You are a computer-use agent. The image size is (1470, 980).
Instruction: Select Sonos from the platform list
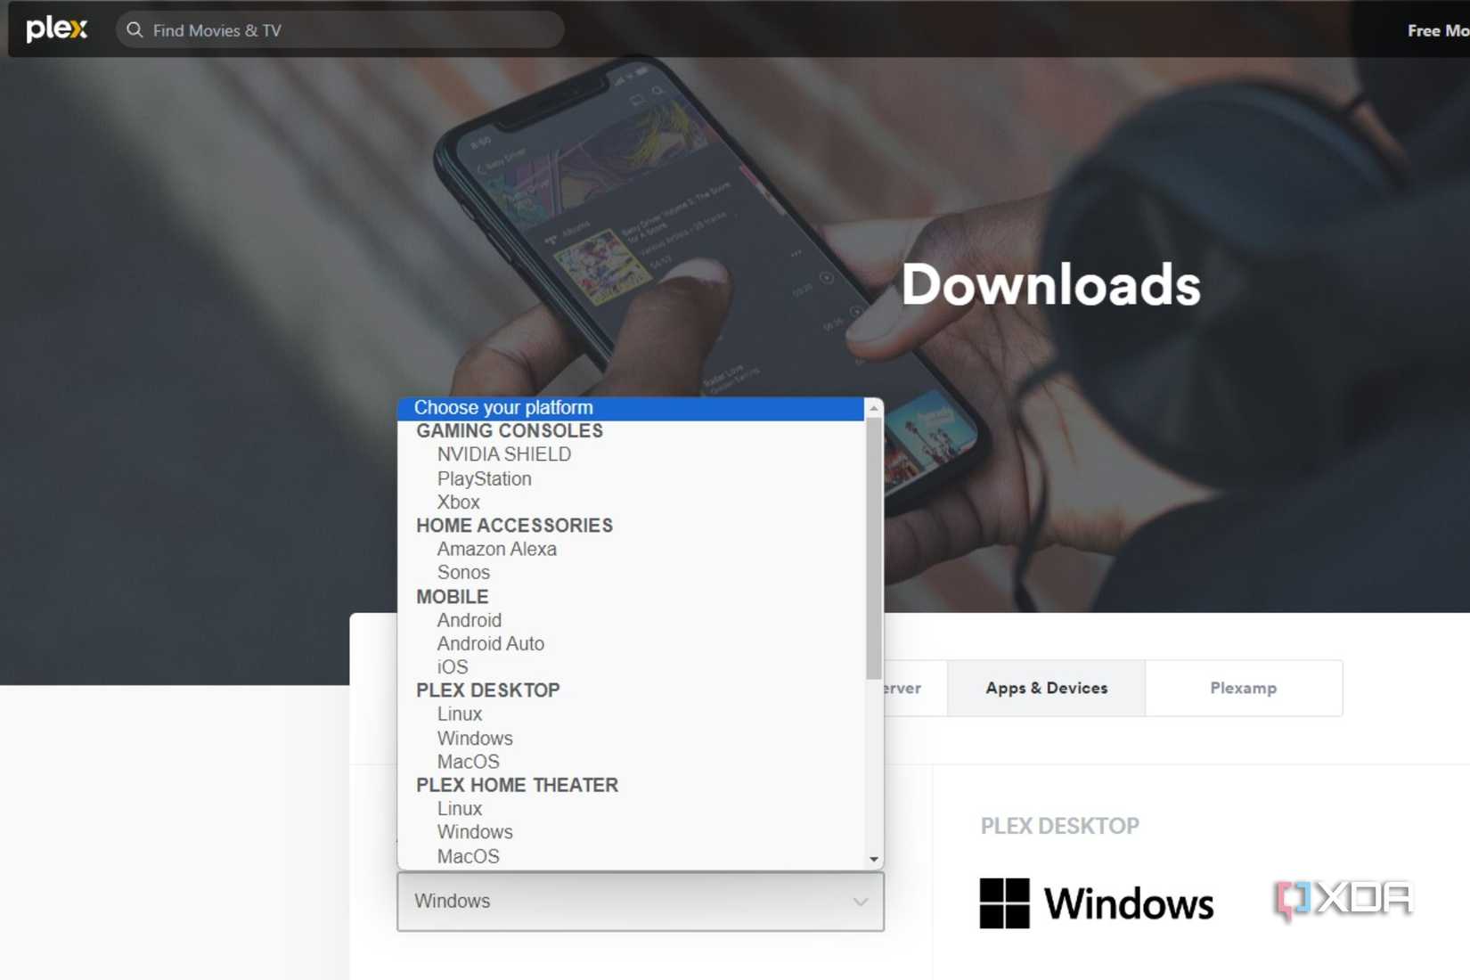coord(462,572)
